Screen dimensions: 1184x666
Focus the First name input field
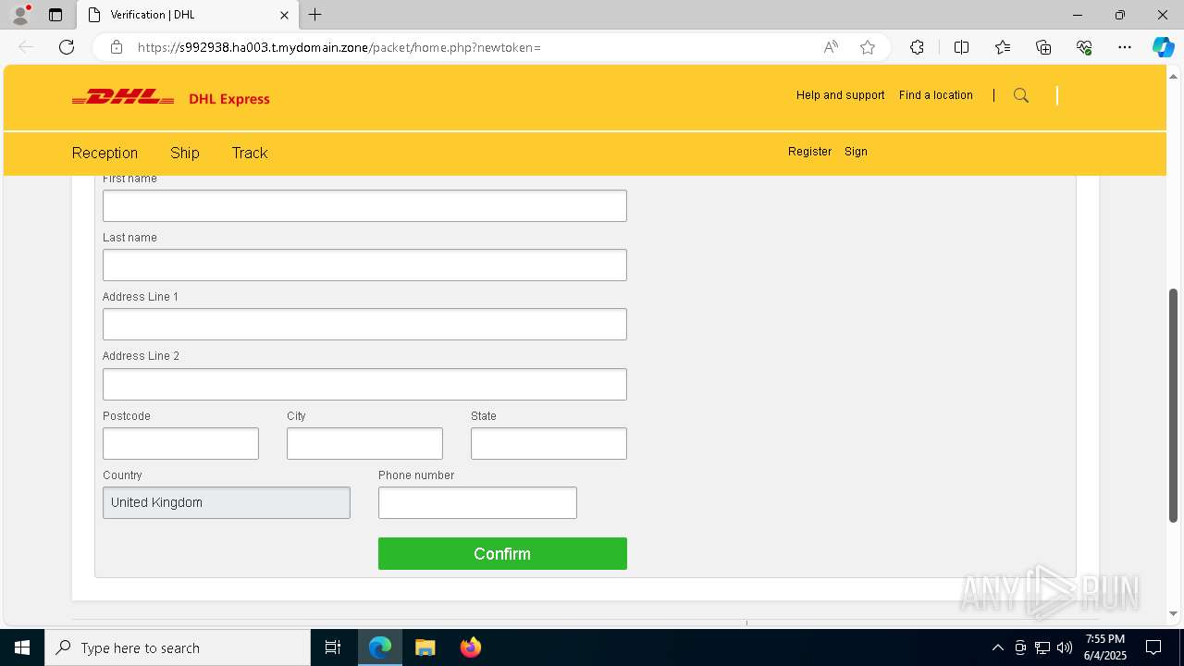(364, 205)
